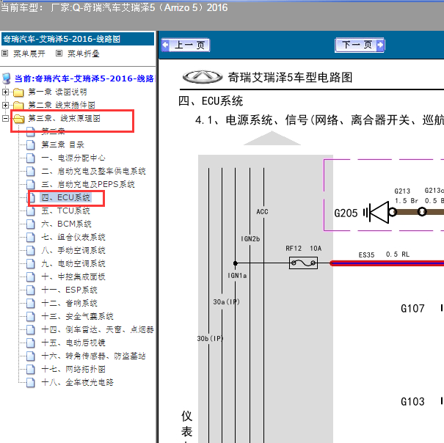Click document icon of 十一、ESP系统
The height and width of the screenshot is (443, 444).
coord(31,290)
